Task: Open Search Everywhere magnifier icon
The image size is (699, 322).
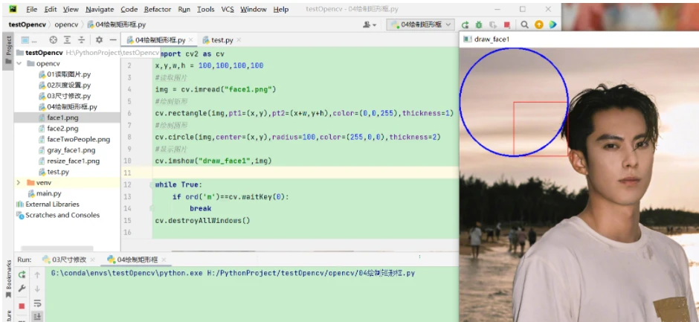Action: tap(525, 25)
